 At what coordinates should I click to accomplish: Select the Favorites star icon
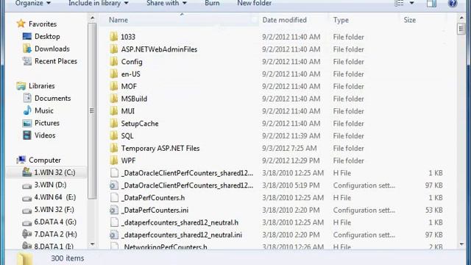21,24
